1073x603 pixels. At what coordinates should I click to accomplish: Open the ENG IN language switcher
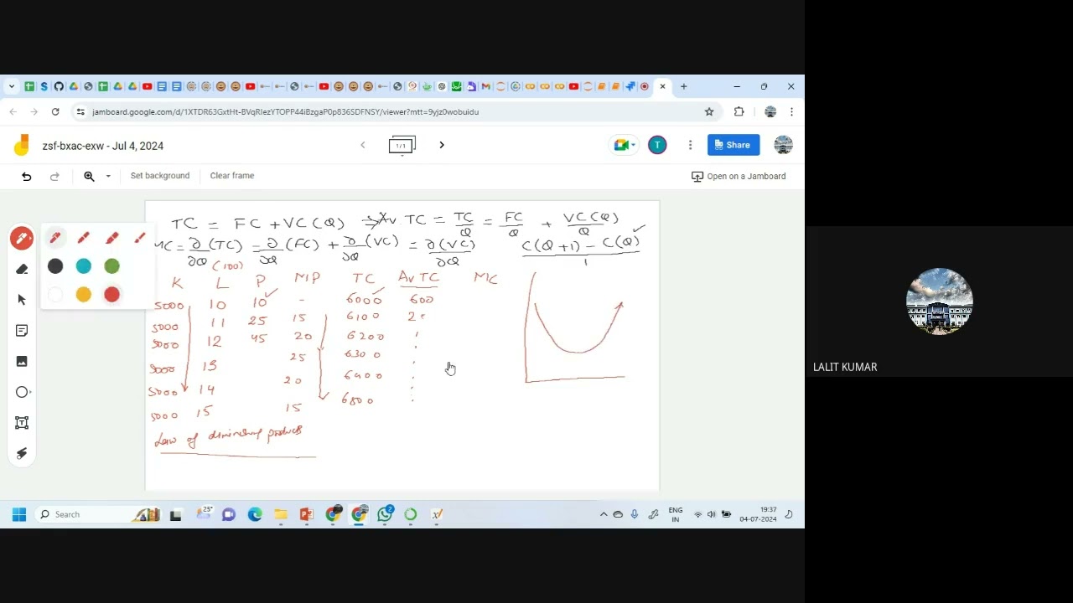click(676, 514)
